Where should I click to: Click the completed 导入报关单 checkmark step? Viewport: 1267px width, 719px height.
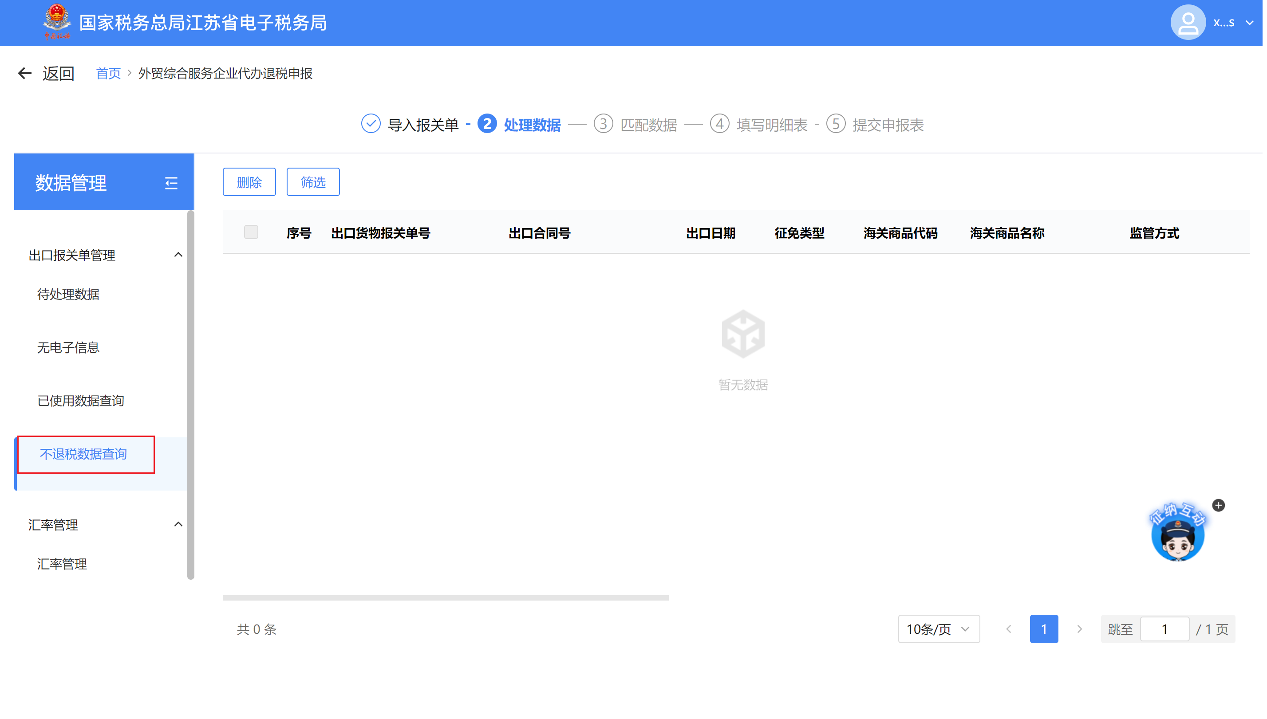pyautogui.click(x=372, y=125)
